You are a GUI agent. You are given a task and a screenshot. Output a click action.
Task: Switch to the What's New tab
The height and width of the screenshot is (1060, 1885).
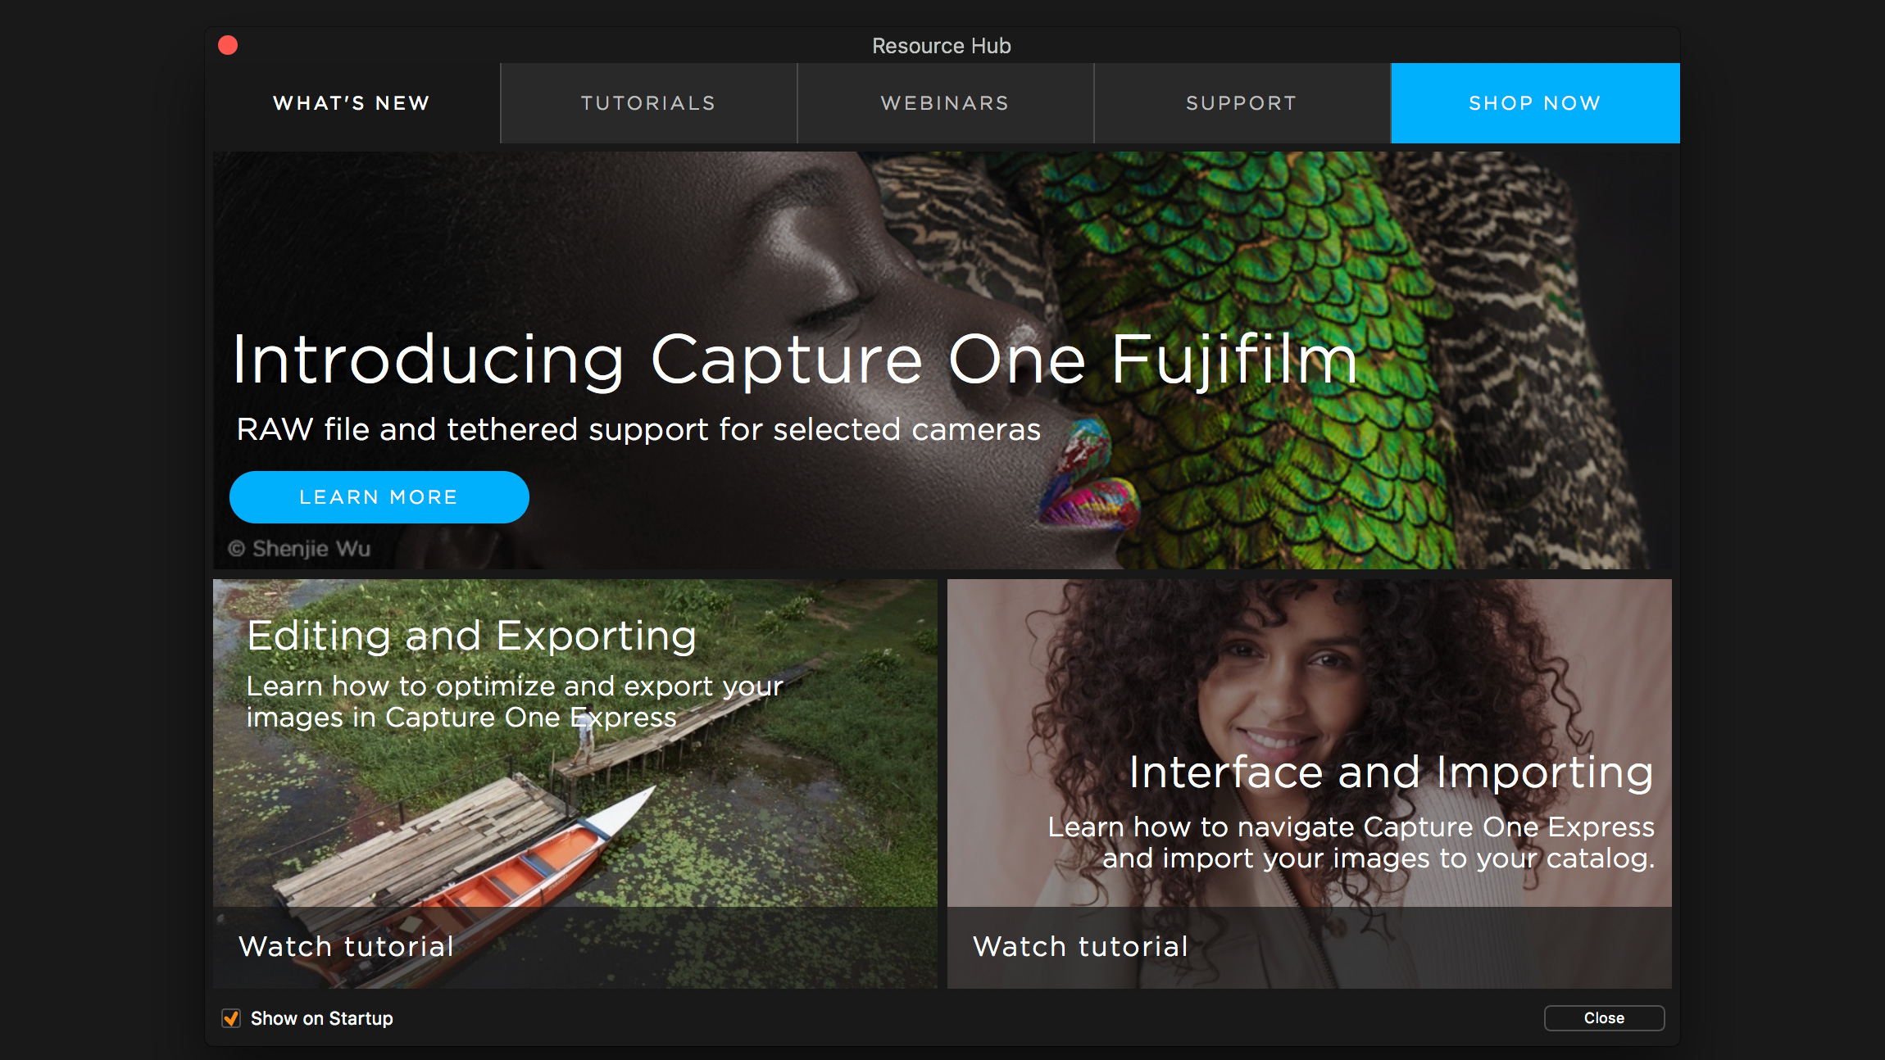tap(352, 103)
